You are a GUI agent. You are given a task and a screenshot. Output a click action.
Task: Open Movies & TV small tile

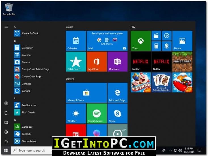[x=156, y=36]
